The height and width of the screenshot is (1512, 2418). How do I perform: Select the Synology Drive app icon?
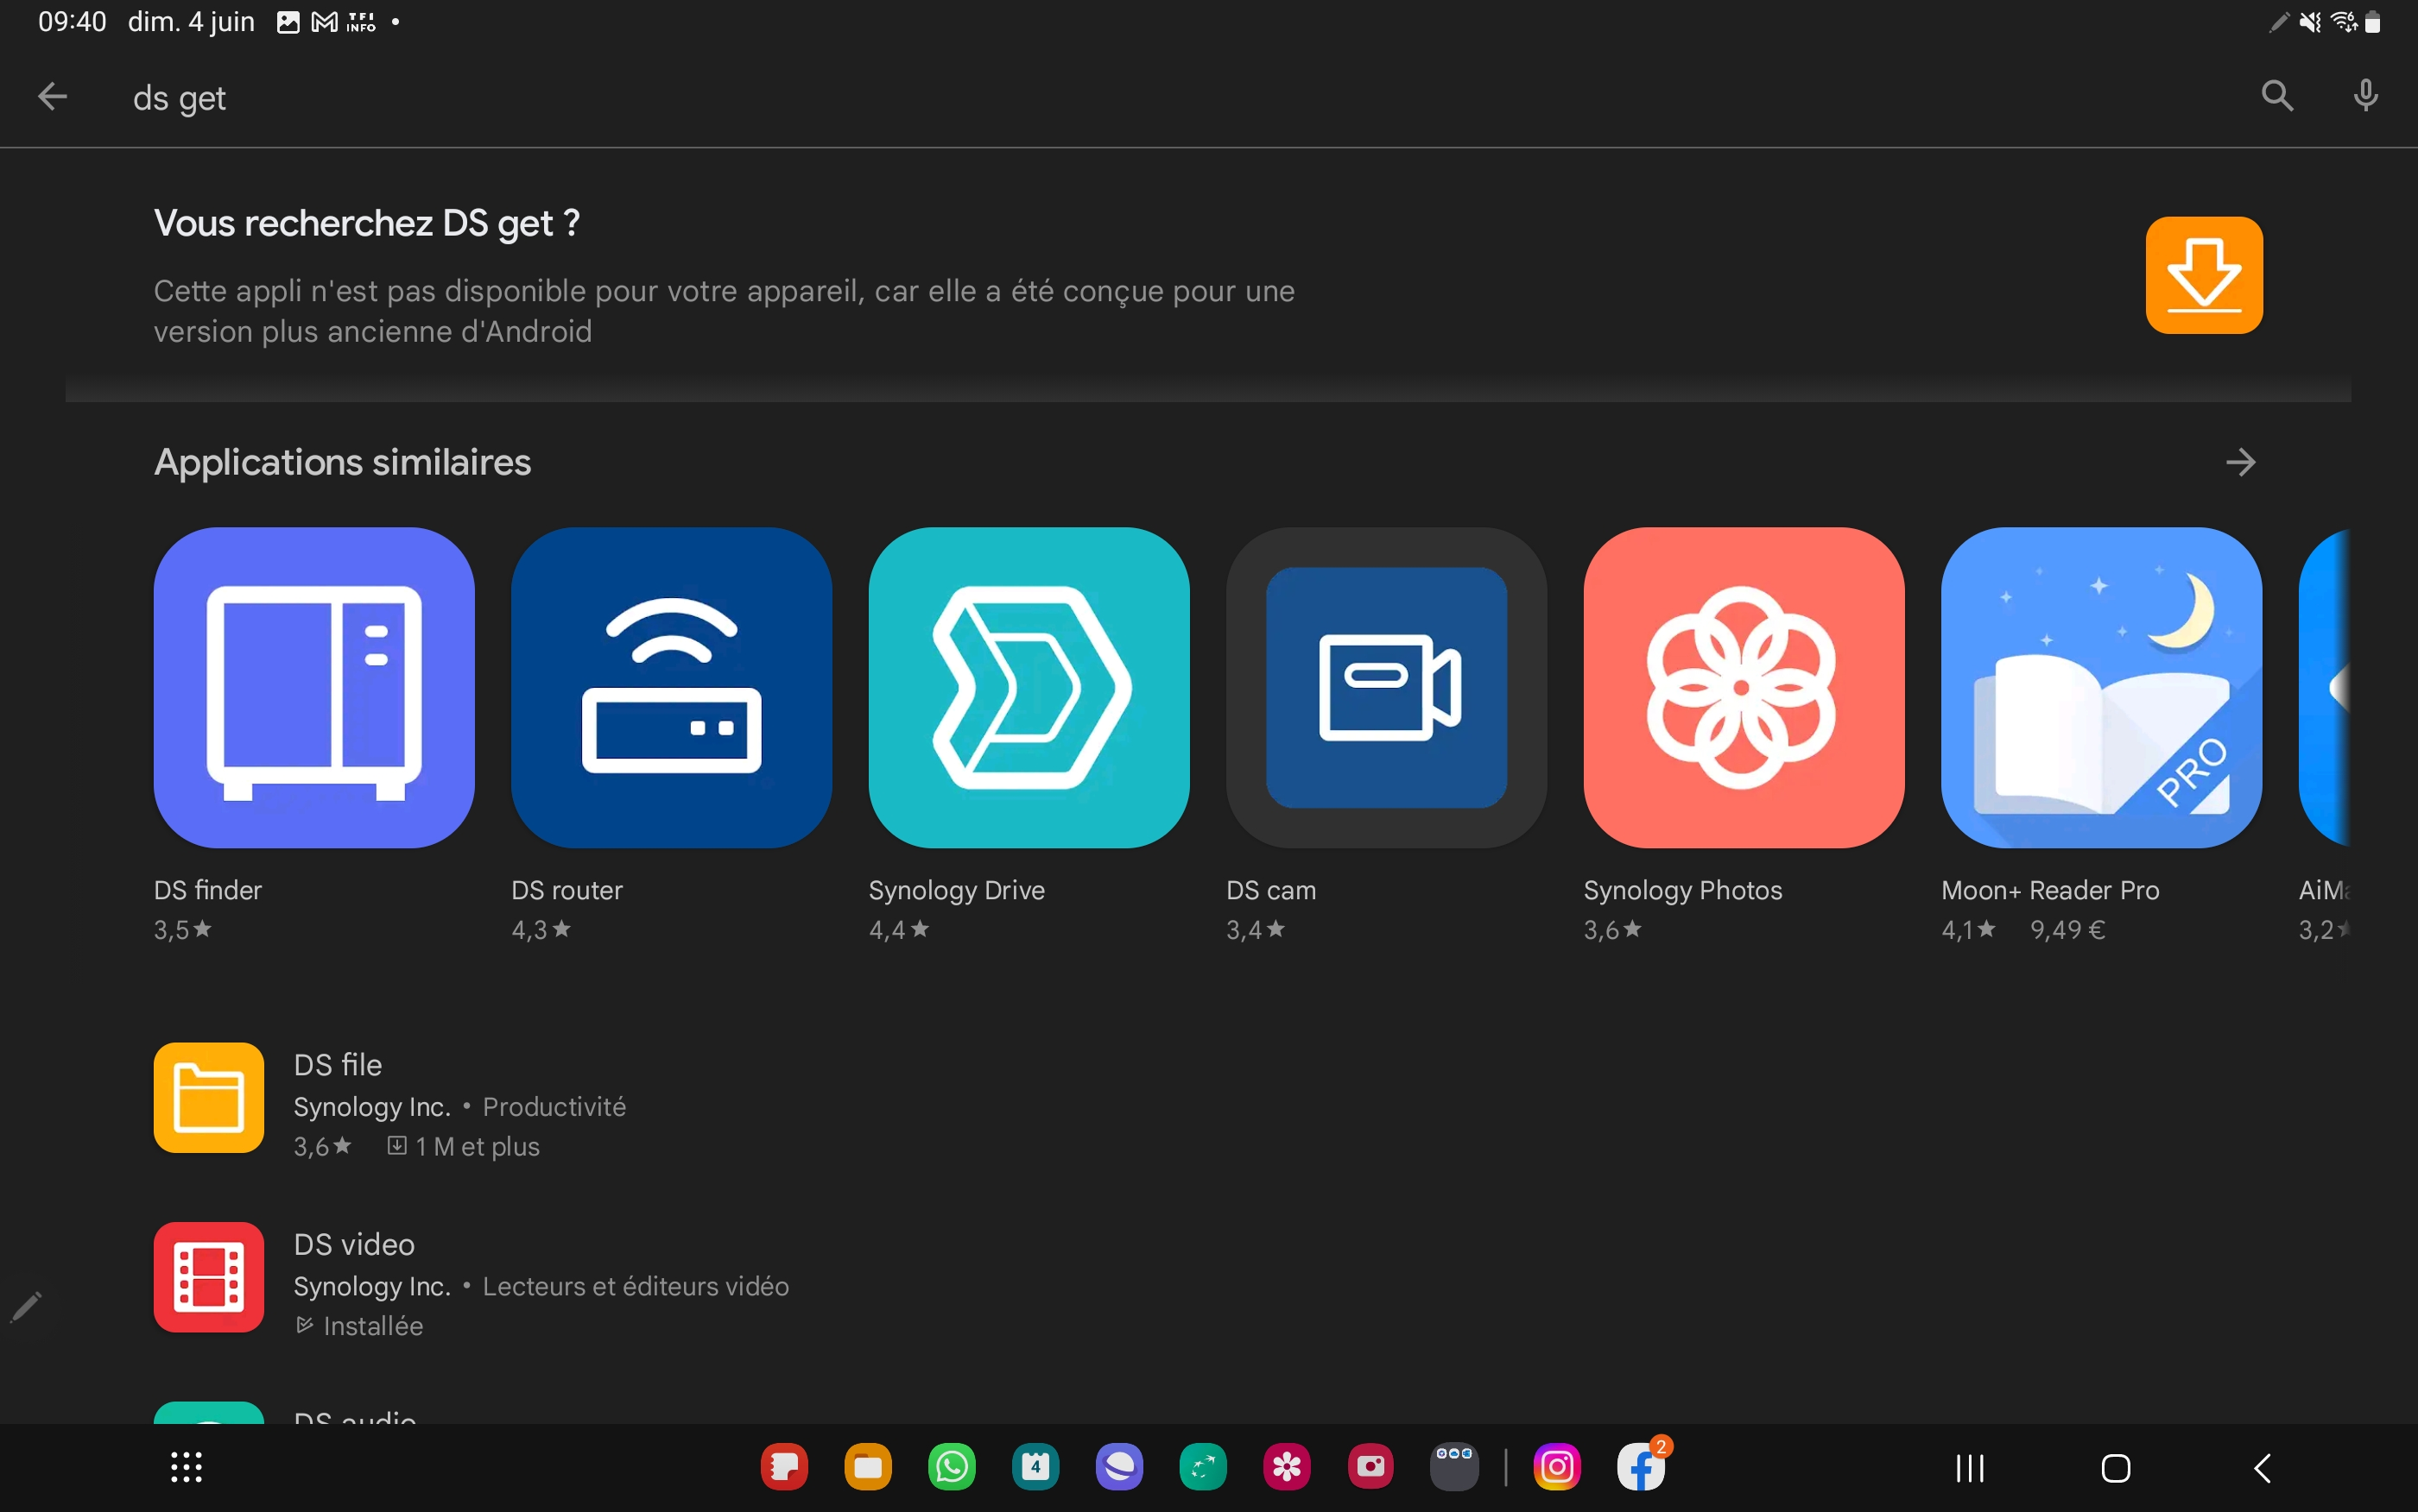point(1029,688)
